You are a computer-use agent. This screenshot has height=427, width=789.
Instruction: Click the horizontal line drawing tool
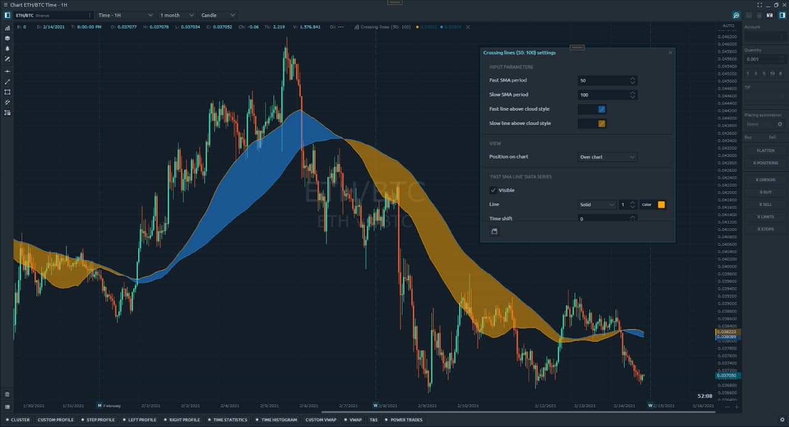click(x=7, y=71)
